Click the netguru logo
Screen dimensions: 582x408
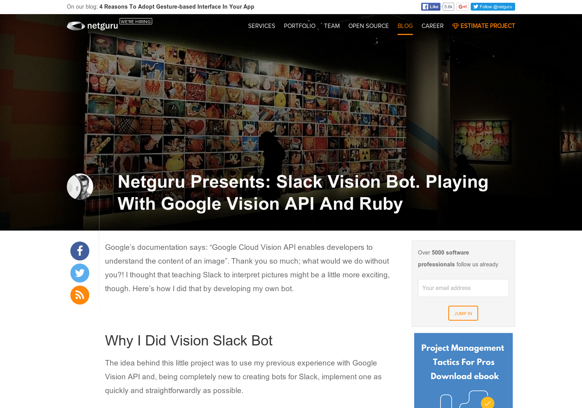click(92, 26)
